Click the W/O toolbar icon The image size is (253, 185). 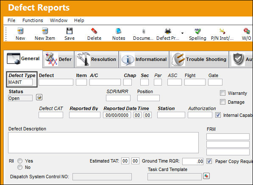tap(247, 31)
